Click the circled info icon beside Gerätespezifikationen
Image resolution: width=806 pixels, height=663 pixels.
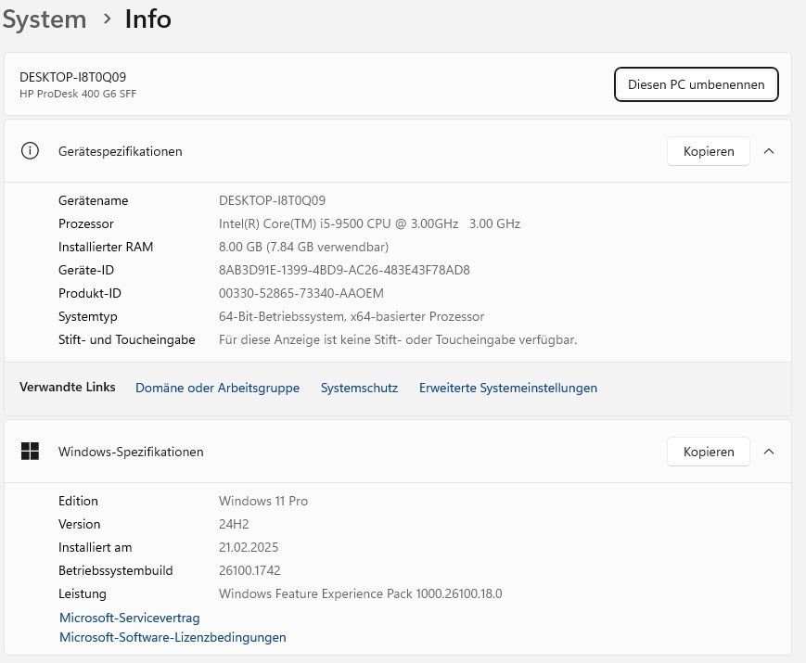(x=31, y=151)
